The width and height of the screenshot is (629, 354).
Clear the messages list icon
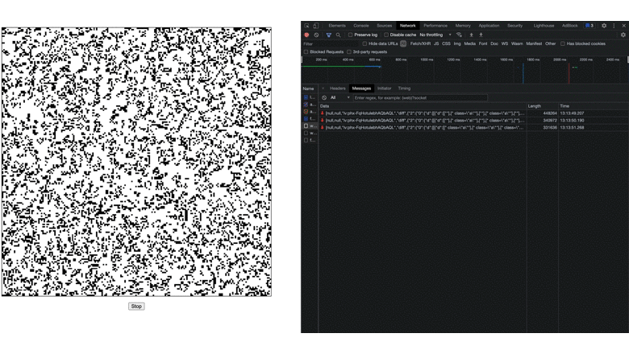tap(324, 97)
